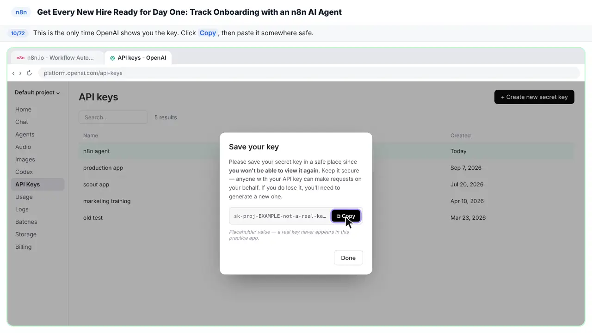592x333 pixels.
Task: Click the API keys search field
Action: pyautogui.click(x=113, y=117)
